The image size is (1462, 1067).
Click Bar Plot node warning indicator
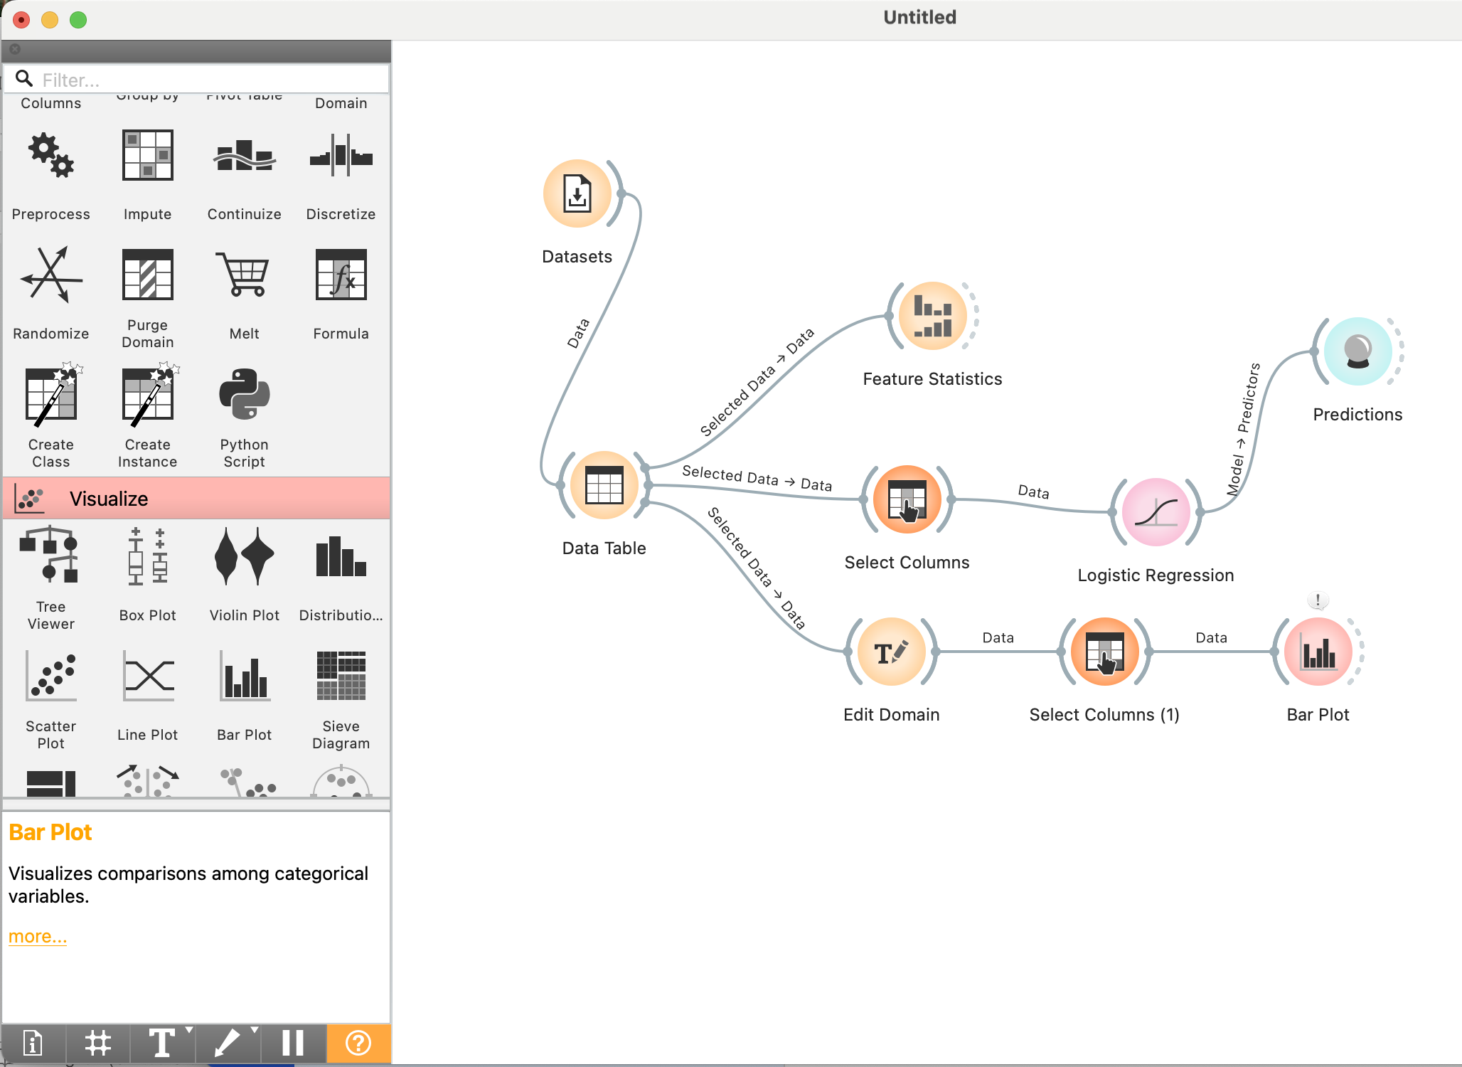click(x=1318, y=600)
